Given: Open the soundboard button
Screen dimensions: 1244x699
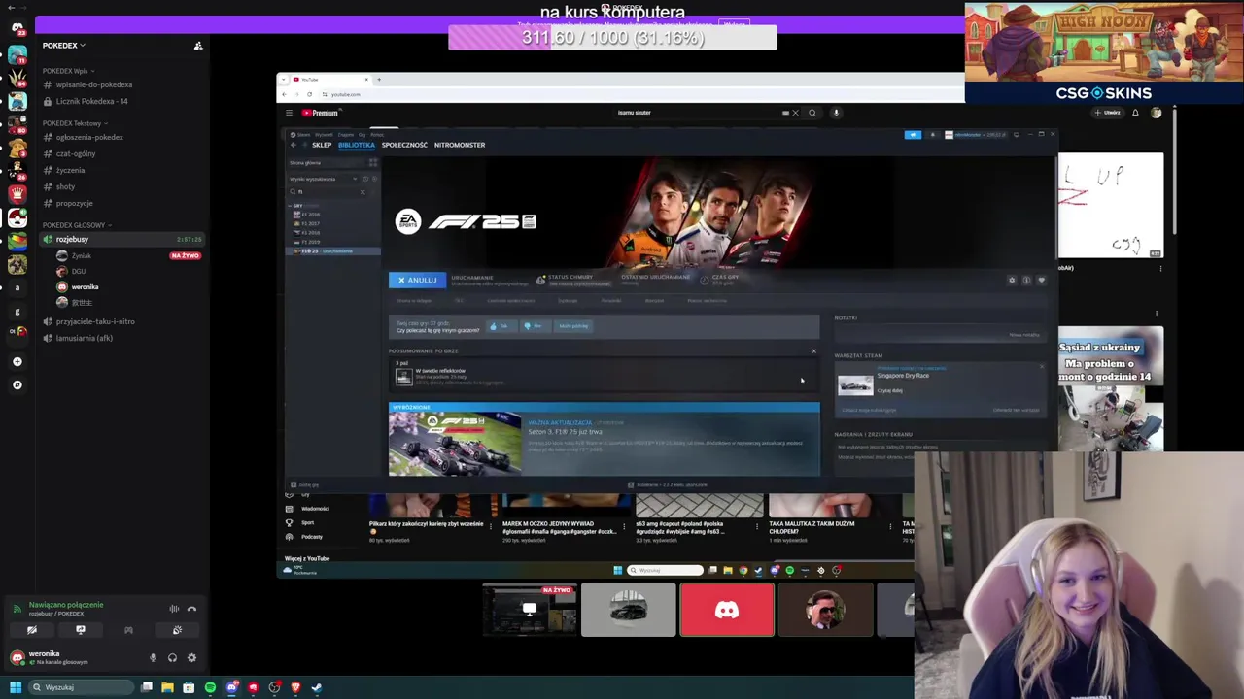Looking at the screenshot, I should click(177, 630).
